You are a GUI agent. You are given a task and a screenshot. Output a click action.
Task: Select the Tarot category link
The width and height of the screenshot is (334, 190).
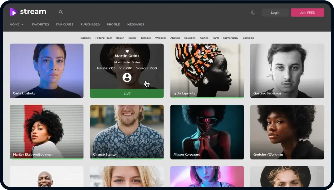click(x=216, y=38)
